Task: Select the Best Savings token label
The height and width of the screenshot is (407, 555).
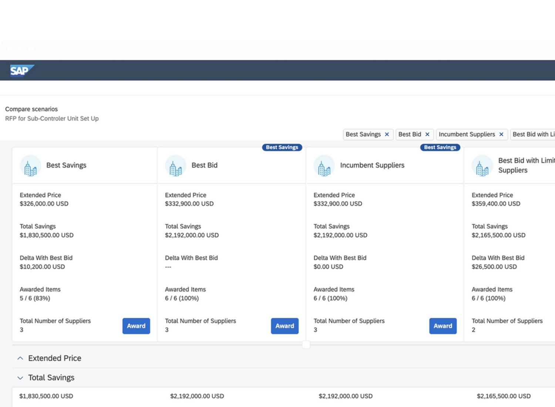Action: tap(363, 134)
